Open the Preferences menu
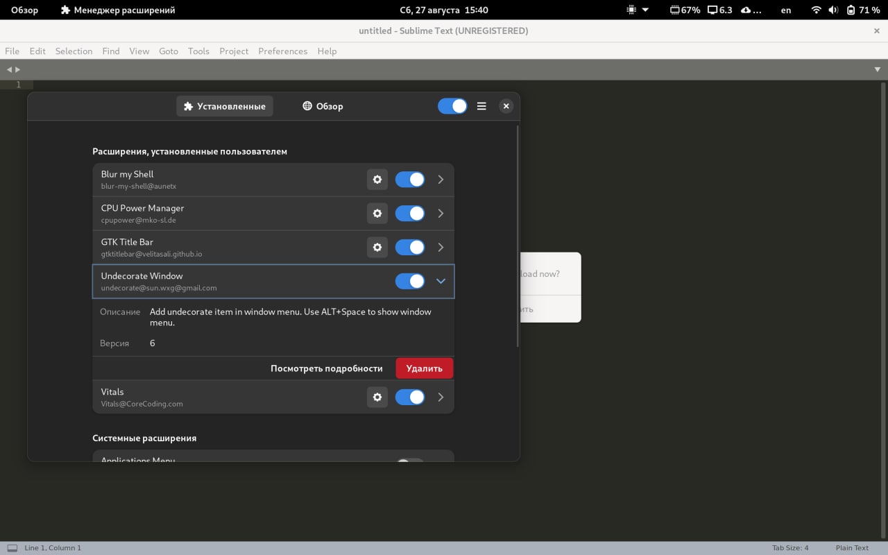This screenshot has width=888, height=555. (282, 51)
